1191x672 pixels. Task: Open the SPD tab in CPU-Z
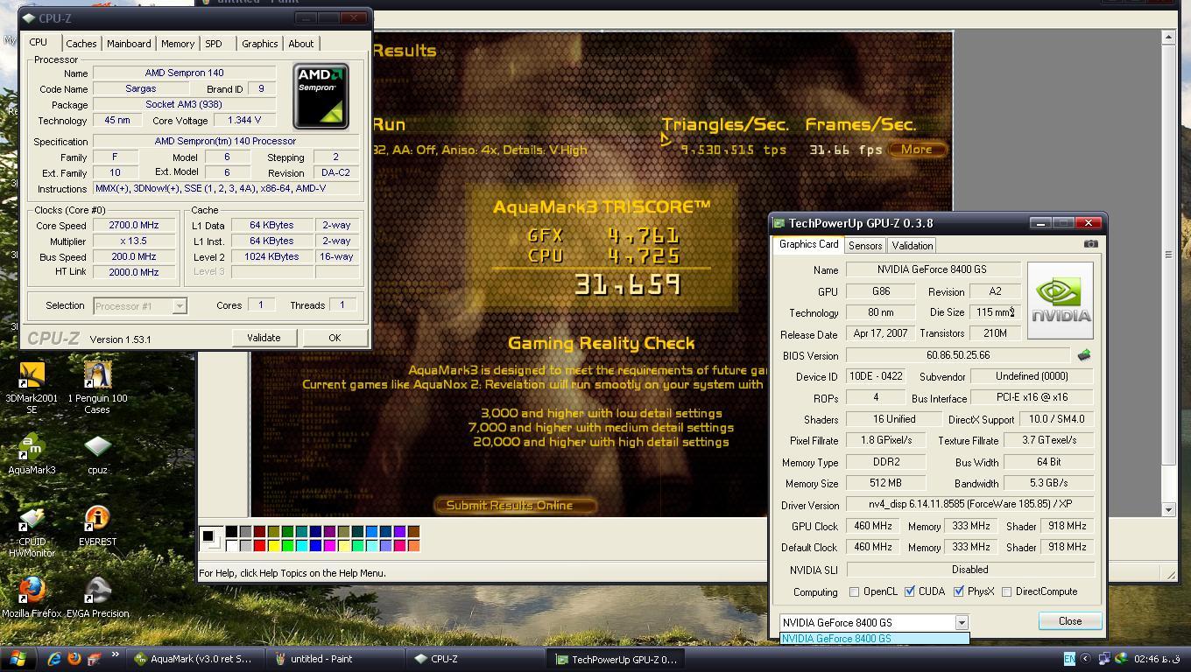coord(213,44)
